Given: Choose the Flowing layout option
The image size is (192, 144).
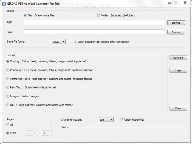Looking at the screenshot, I should [x=8, y=61].
